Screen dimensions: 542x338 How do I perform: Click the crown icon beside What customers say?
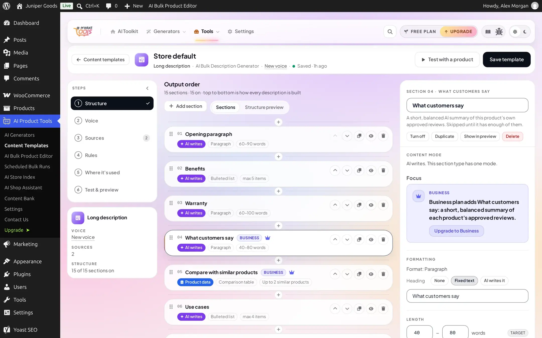(x=267, y=238)
